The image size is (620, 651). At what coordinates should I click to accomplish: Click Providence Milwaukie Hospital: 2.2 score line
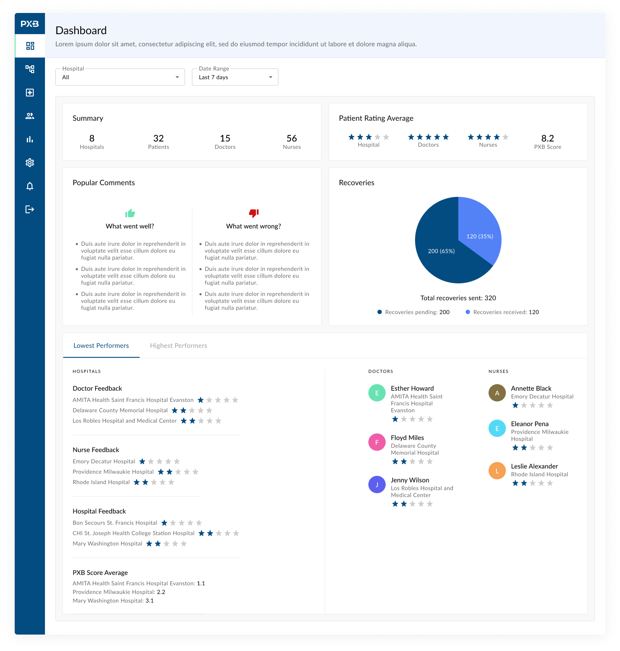pyautogui.click(x=119, y=592)
